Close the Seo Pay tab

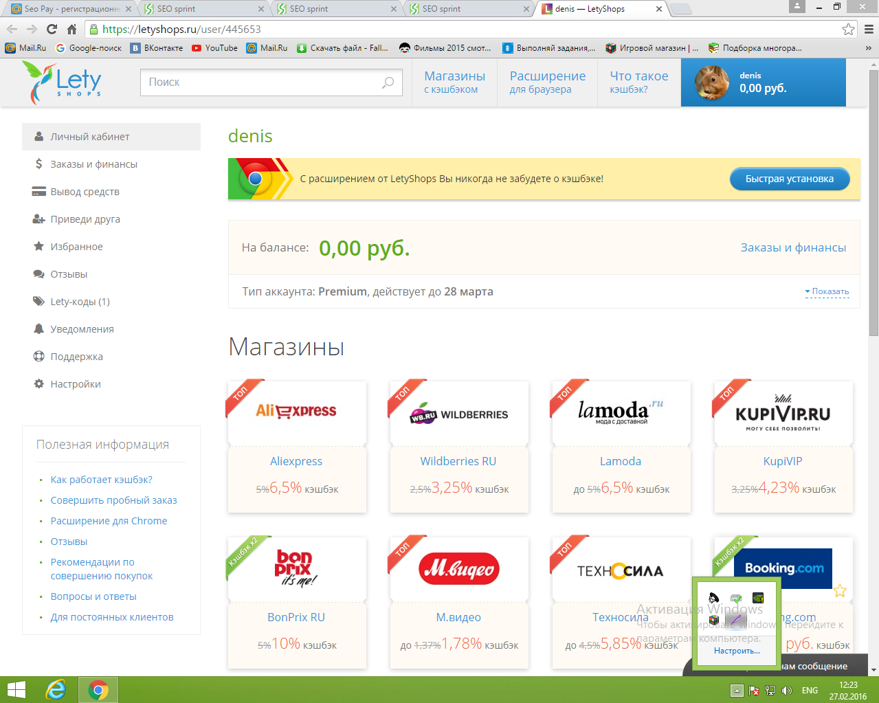[x=129, y=9]
